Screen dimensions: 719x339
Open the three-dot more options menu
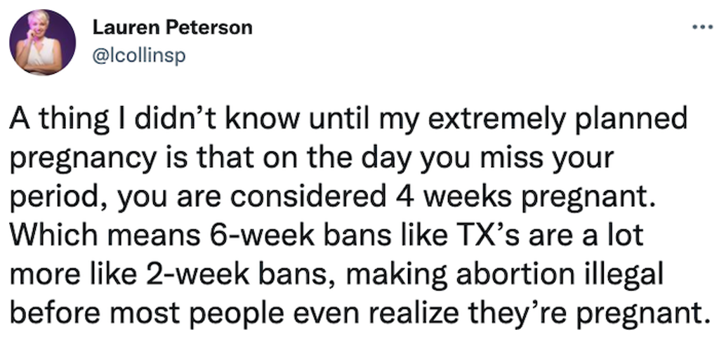point(702,27)
